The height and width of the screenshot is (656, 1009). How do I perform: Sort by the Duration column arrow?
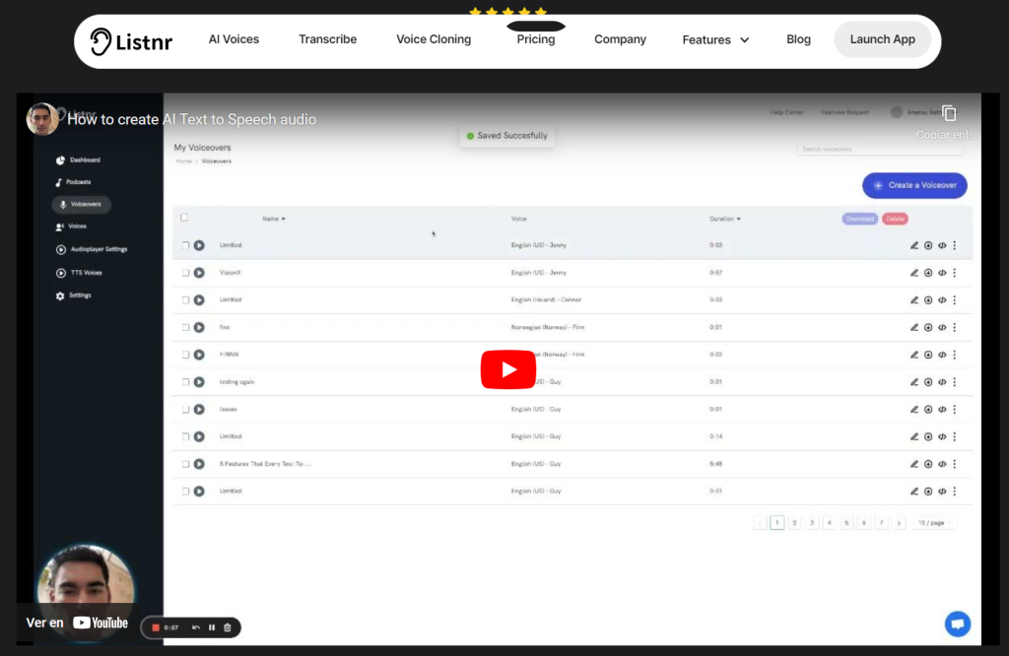click(739, 219)
